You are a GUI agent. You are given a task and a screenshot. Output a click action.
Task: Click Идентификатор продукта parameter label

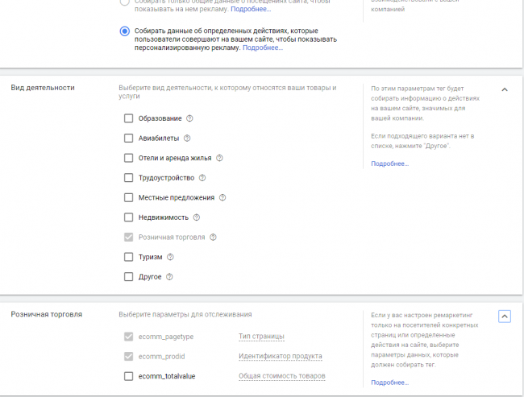(x=280, y=356)
